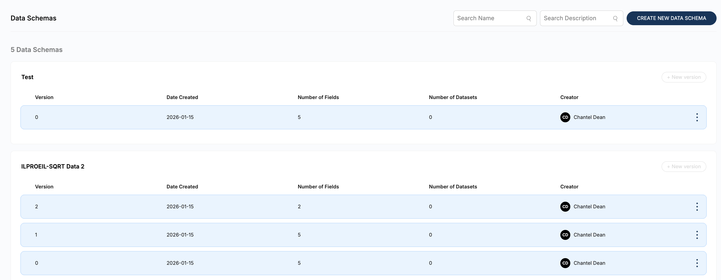Image resolution: width=721 pixels, height=280 pixels.
Task: Select version 0 cell in Test row
Action: click(36, 117)
